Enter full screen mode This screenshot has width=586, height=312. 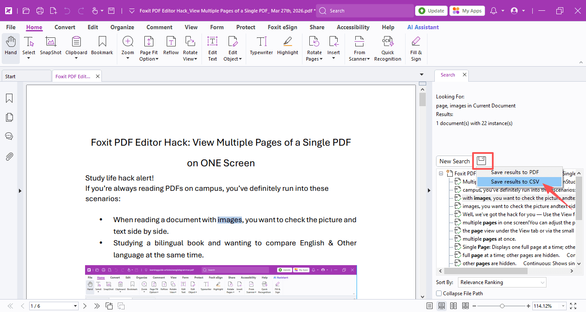(573, 306)
